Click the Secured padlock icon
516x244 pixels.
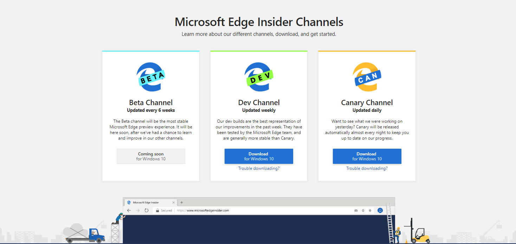158,210
